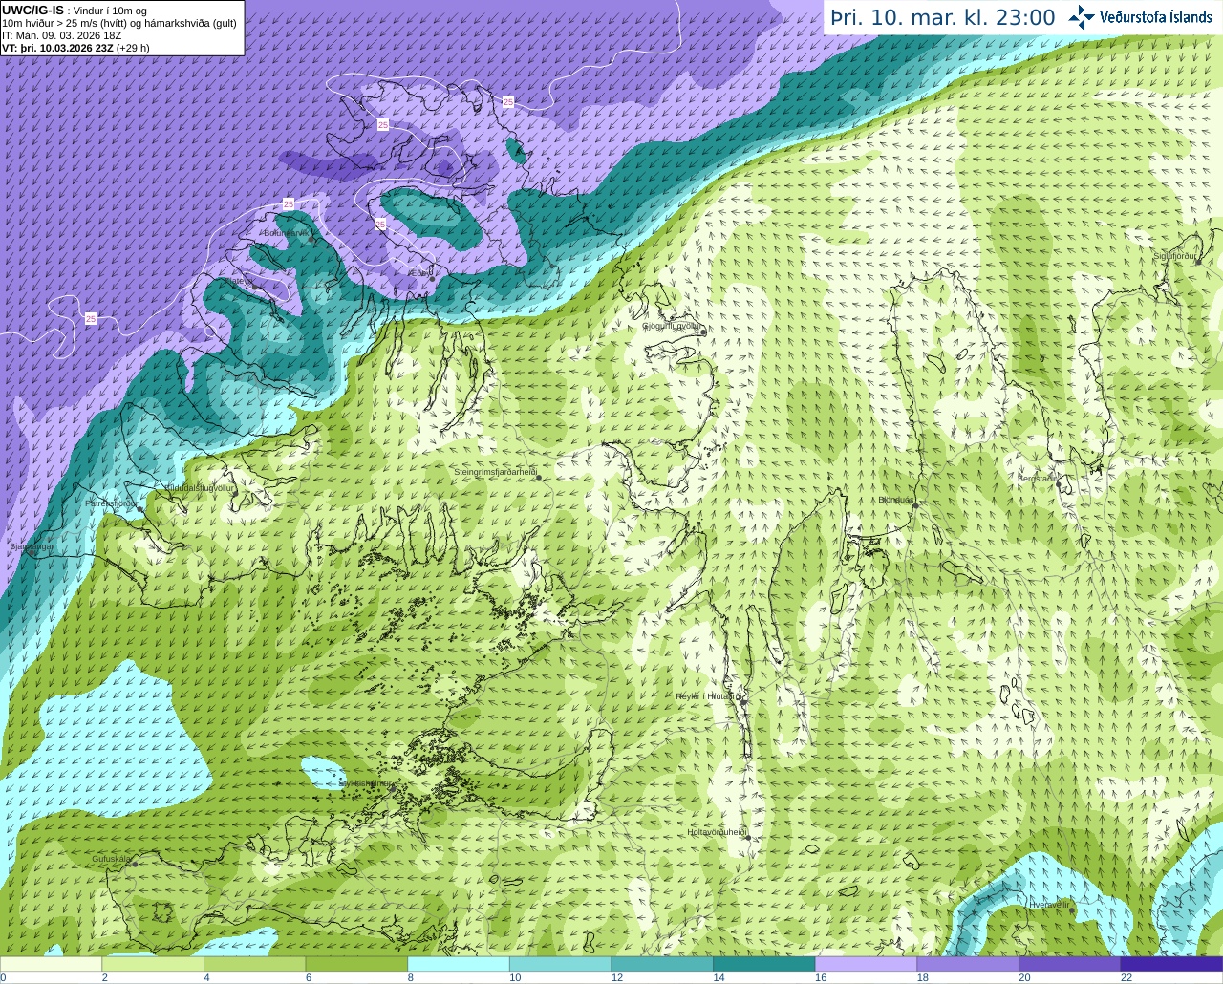Click the 4–6 m/s green legend swatch
Viewport: 1223px width, 984px height.
coord(254,964)
